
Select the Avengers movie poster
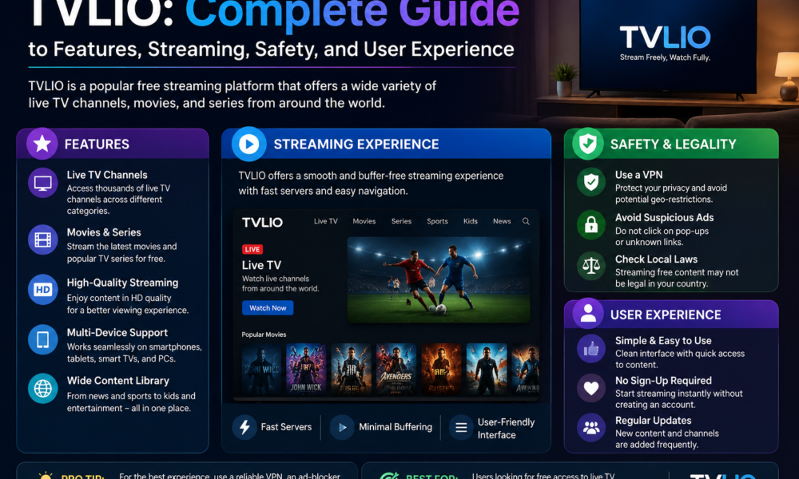pos(396,370)
